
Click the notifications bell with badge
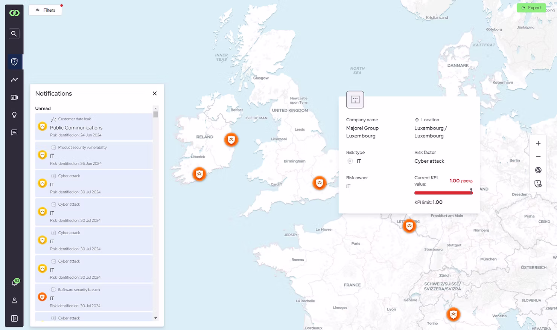click(15, 283)
